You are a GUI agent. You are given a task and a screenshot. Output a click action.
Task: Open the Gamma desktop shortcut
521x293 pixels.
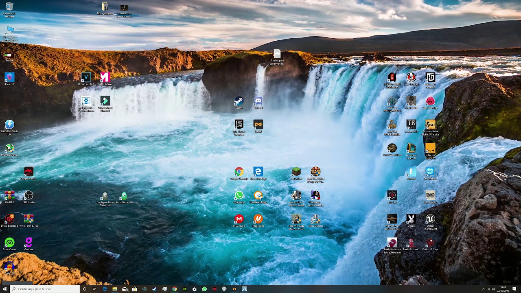click(x=28, y=244)
